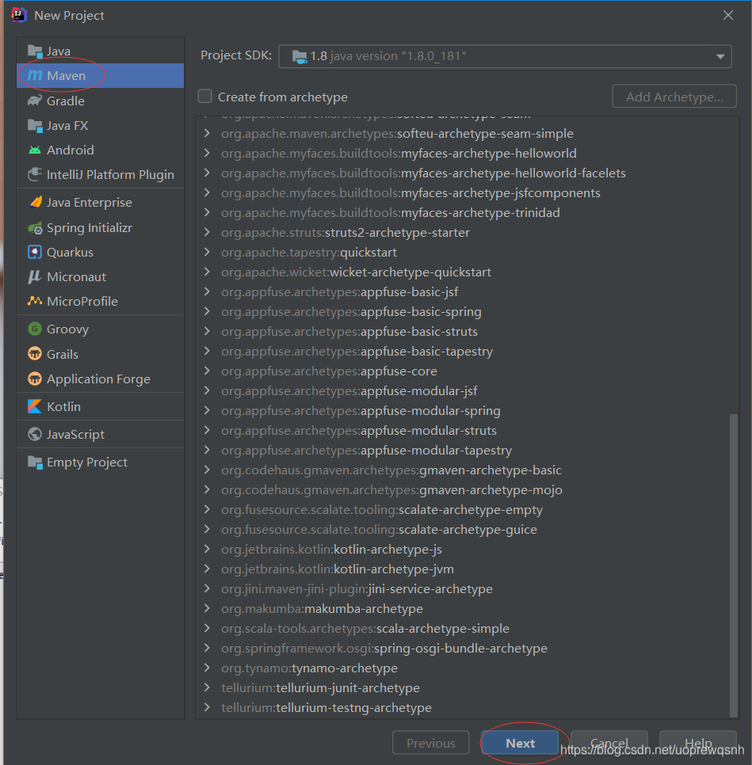Click the Gradle elephant icon
Screen dimensions: 752x765
pyautogui.click(x=35, y=101)
